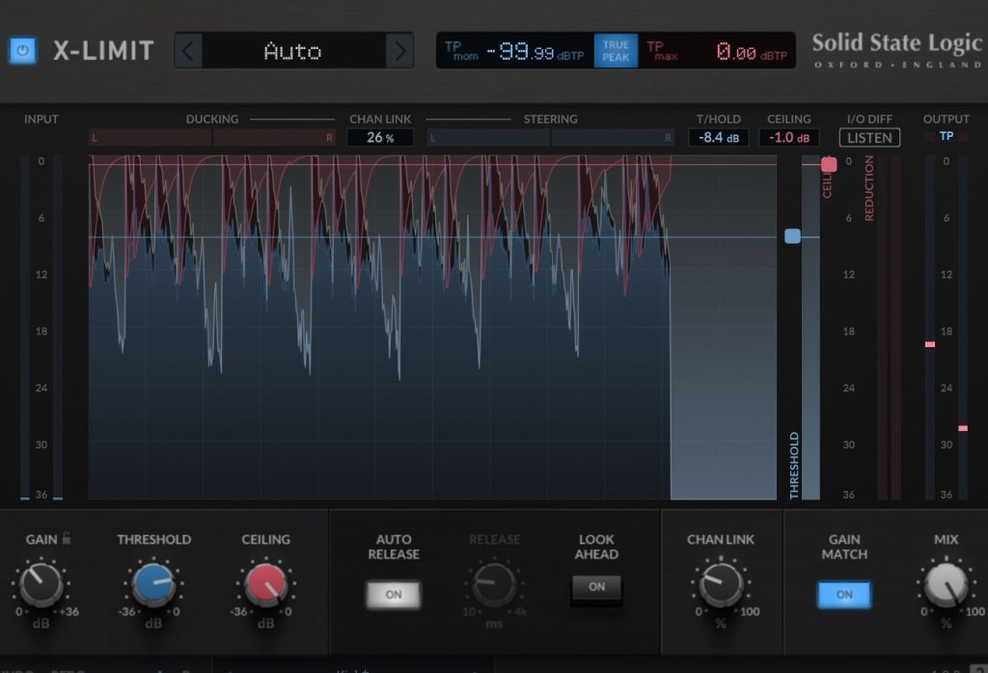The image size is (988, 673).
Task: Toggle the X-LIMIT plugin power button
Action: [x=22, y=51]
